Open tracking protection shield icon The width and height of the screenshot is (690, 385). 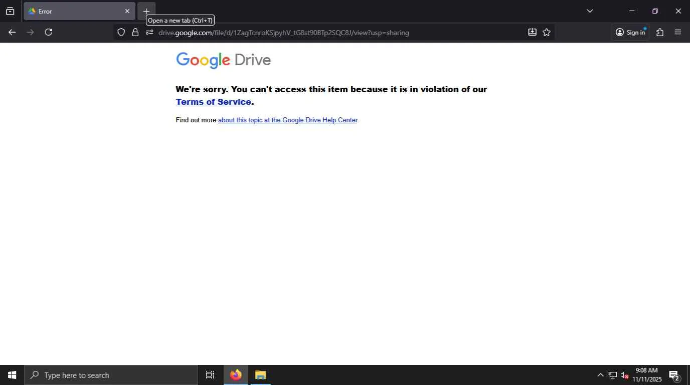[121, 33]
